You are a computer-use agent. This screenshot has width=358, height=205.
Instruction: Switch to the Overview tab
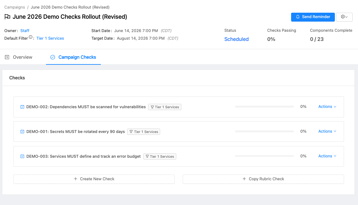[19, 57]
